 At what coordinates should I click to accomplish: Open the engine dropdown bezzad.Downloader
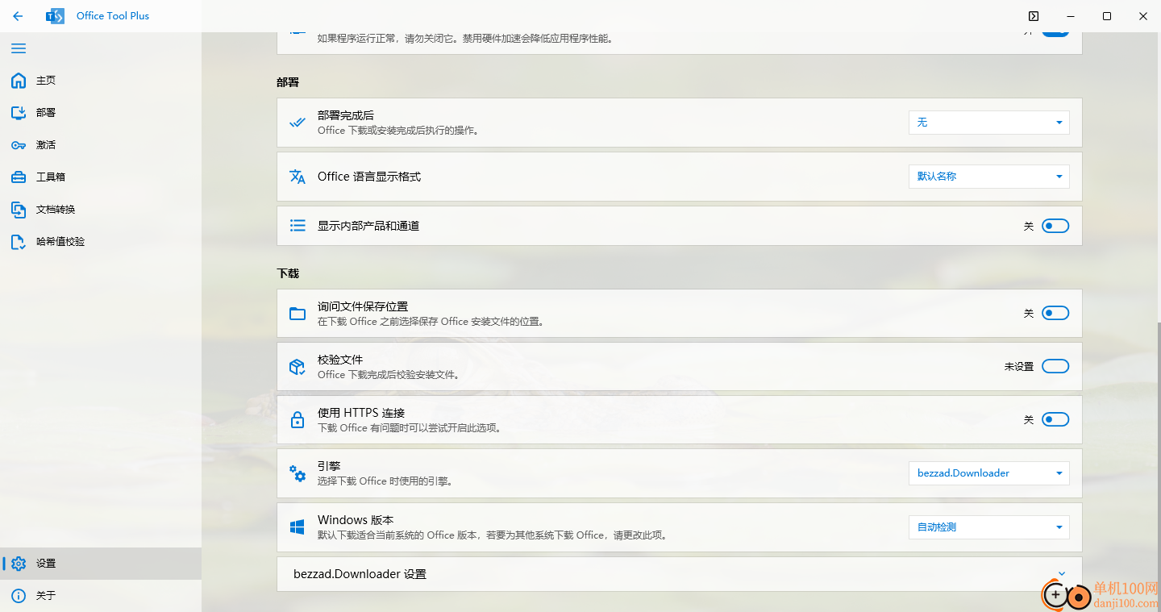click(989, 473)
